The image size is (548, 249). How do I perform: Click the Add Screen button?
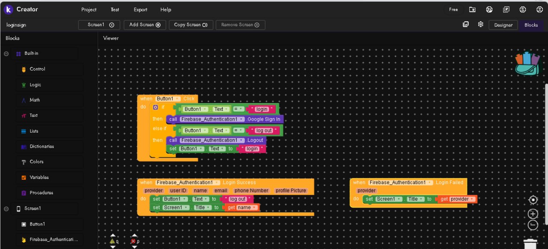(x=145, y=25)
